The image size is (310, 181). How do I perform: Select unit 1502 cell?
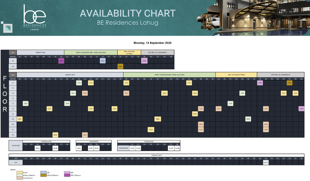pyautogui.click(x=126, y=93)
